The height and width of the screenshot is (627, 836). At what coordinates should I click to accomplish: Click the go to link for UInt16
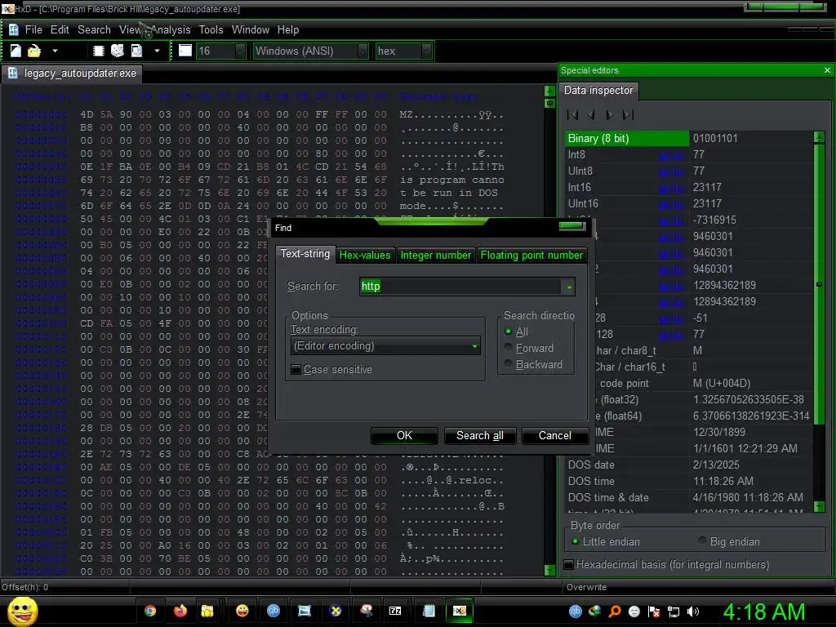click(671, 204)
